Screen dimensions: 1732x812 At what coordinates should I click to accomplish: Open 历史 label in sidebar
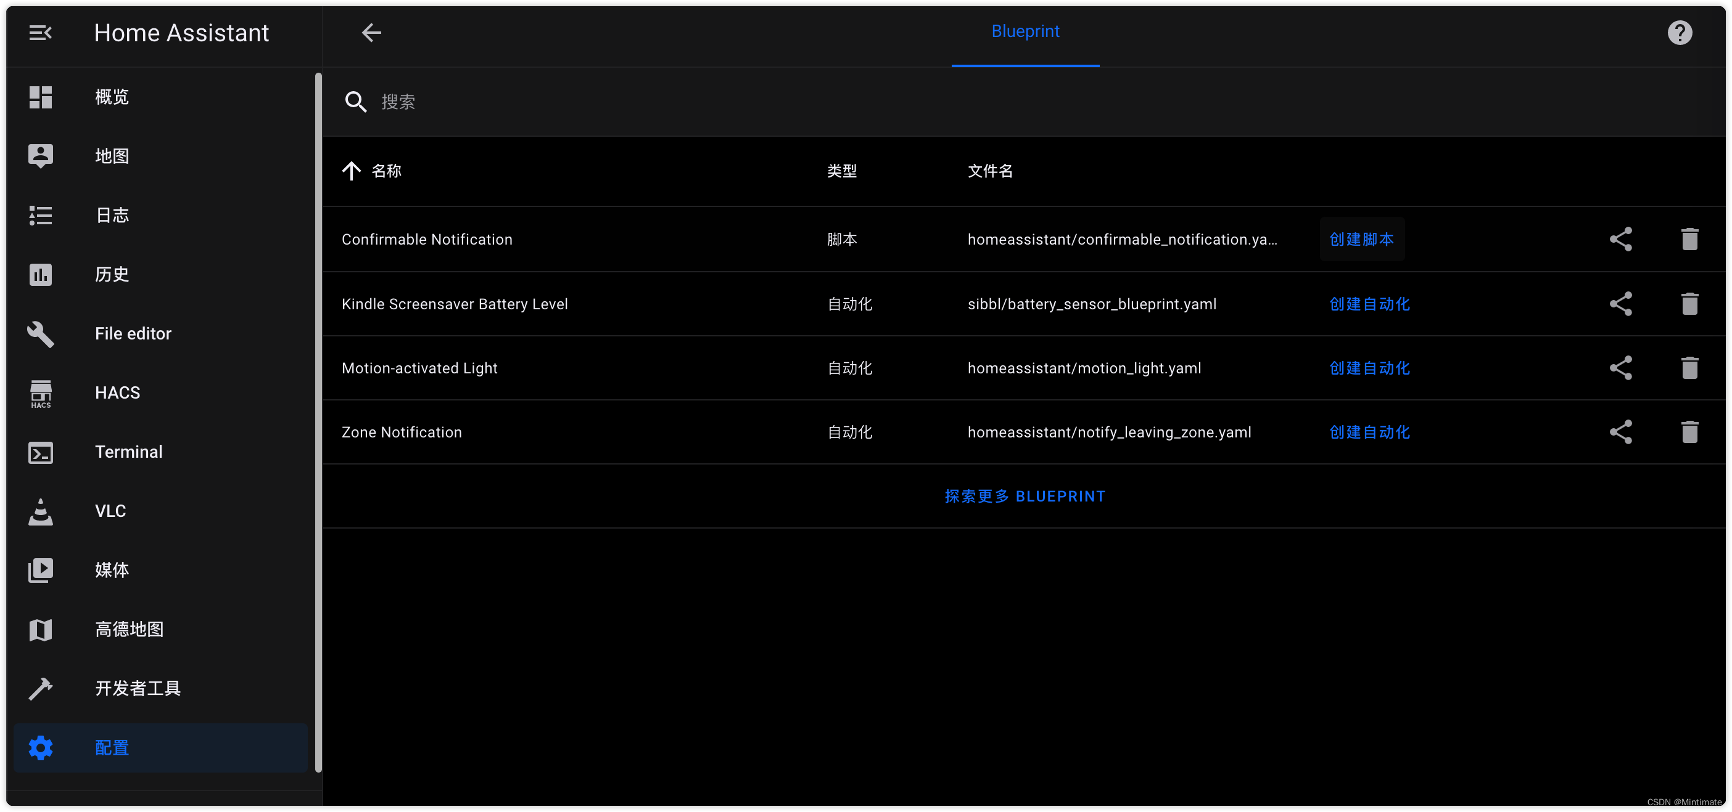tap(112, 274)
